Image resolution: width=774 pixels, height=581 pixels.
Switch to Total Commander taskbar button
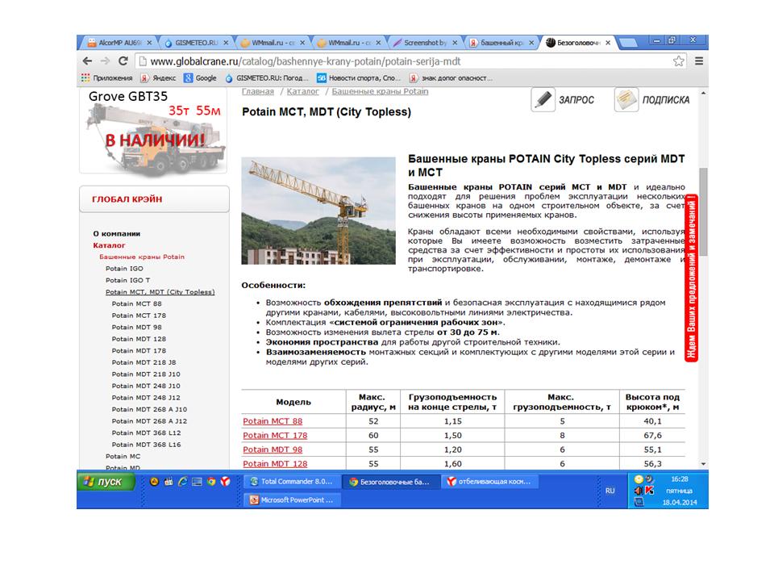click(x=292, y=482)
